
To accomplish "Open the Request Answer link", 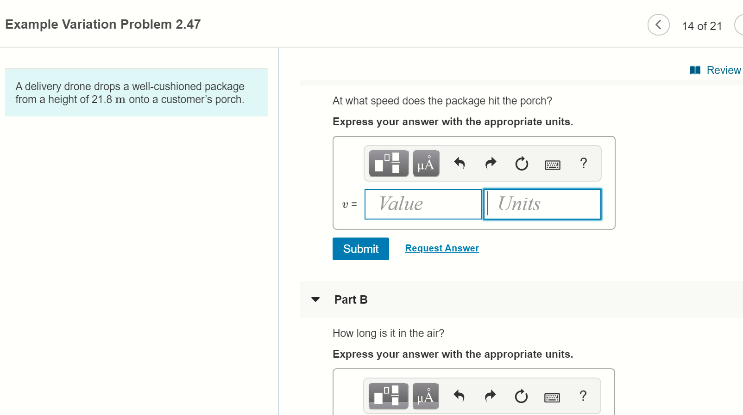I will click(x=442, y=248).
